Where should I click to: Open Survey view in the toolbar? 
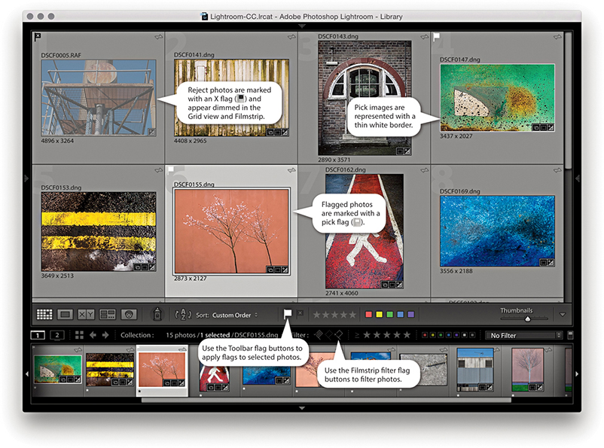pos(107,314)
